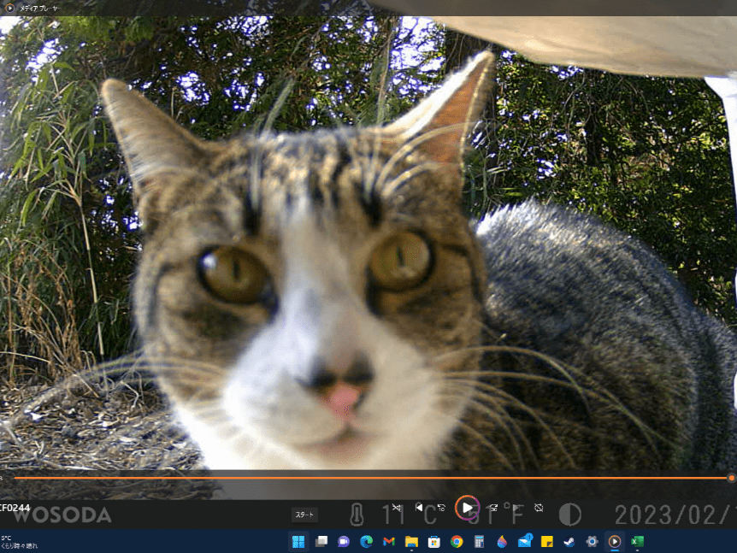This screenshot has height=553, width=737.
Task: Skip forward 30 seconds
Action: (x=493, y=508)
